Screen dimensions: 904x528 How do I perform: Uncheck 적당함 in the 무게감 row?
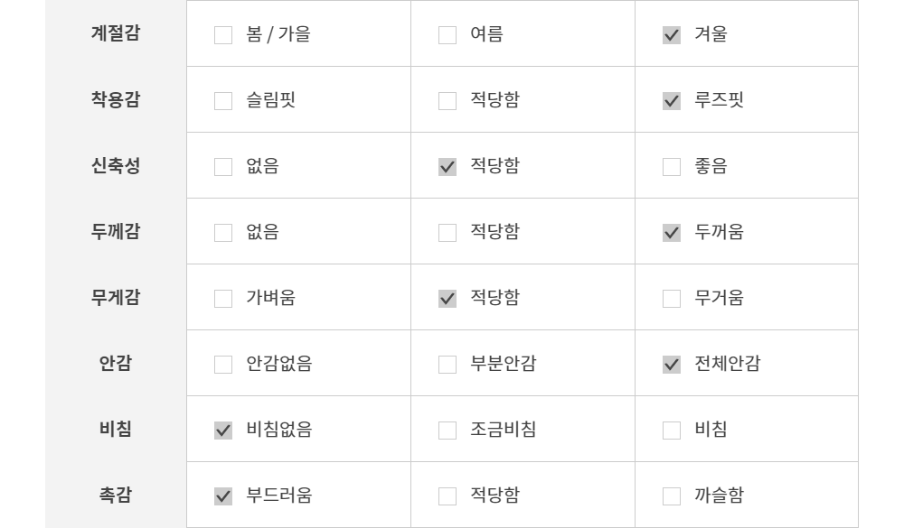pos(447,299)
